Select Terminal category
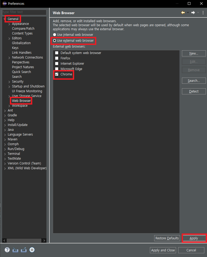The height and width of the screenshot is (257, 207). point(14,154)
